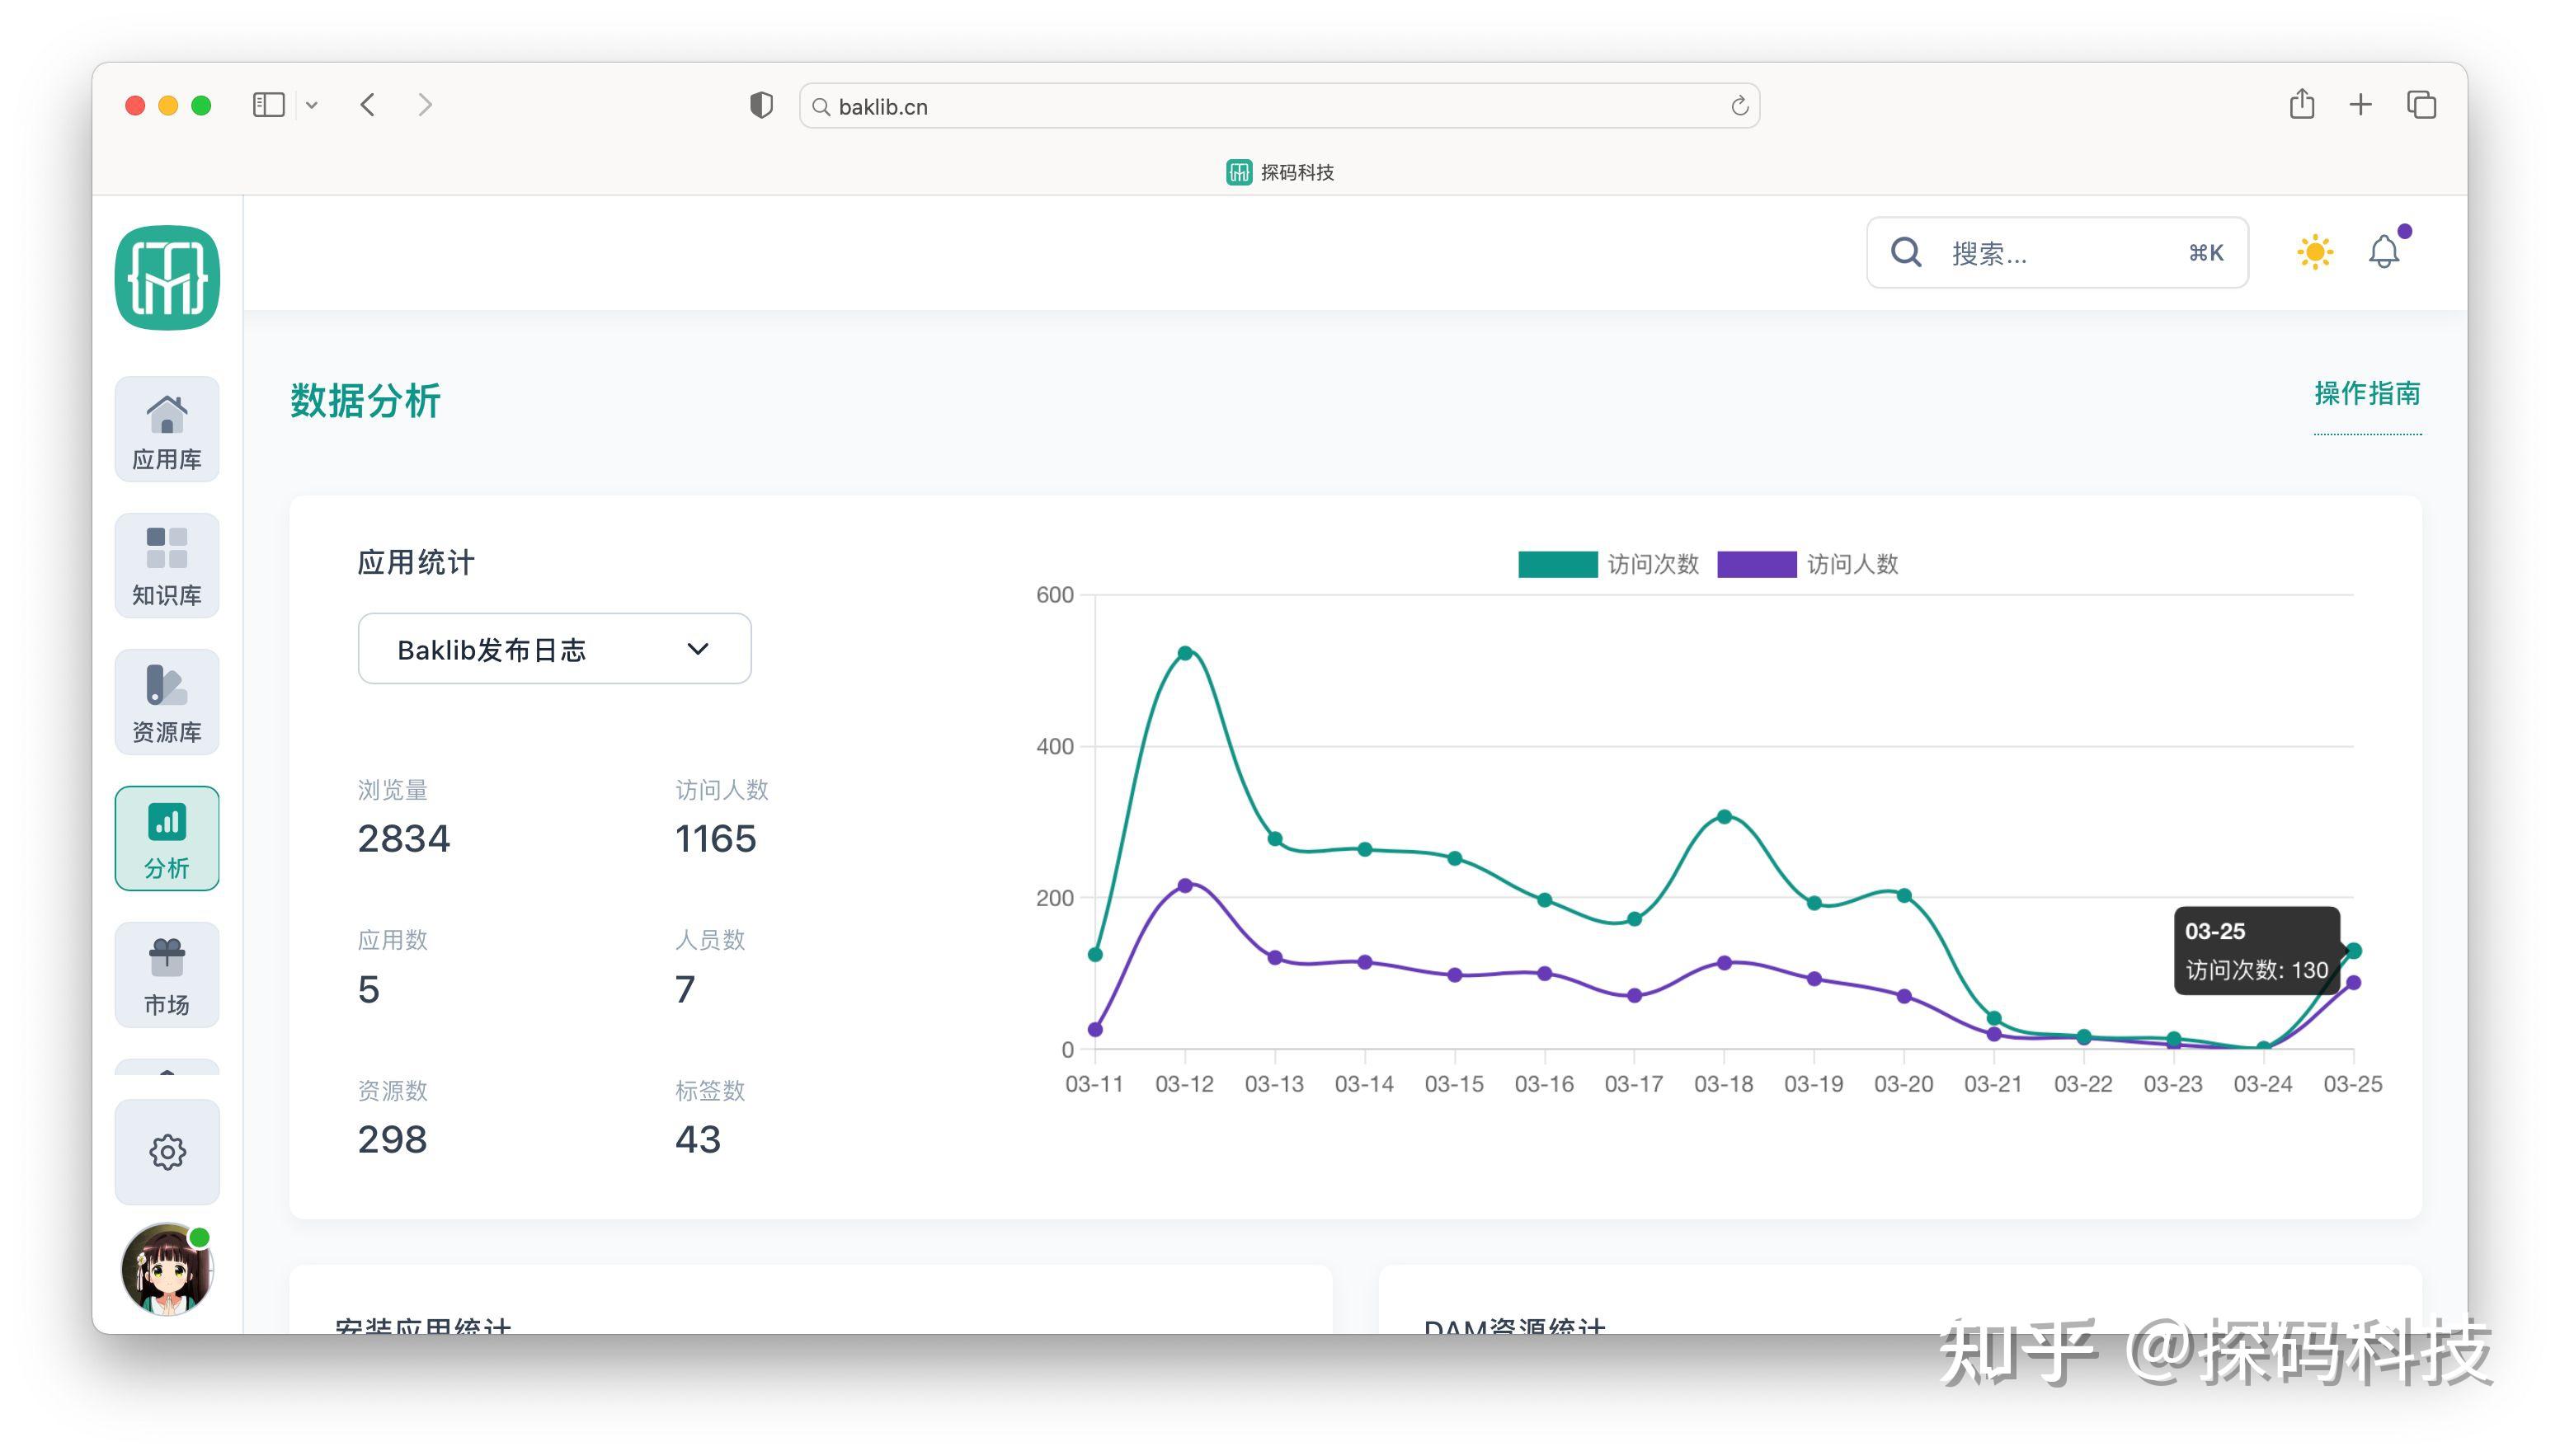
Task: Show Safari sidebar panel button
Action: [x=269, y=105]
